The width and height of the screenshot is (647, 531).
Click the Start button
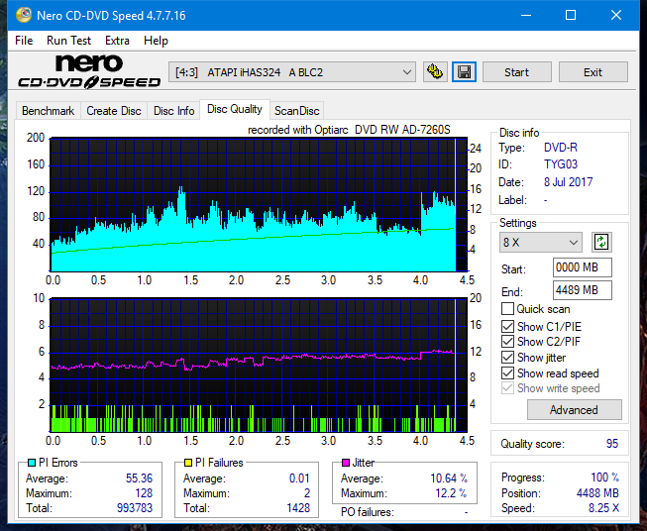[516, 72]
